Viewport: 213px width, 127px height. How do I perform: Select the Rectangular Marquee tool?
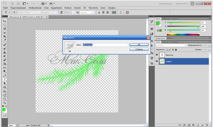pyautogui.click(x=5, y=25)
